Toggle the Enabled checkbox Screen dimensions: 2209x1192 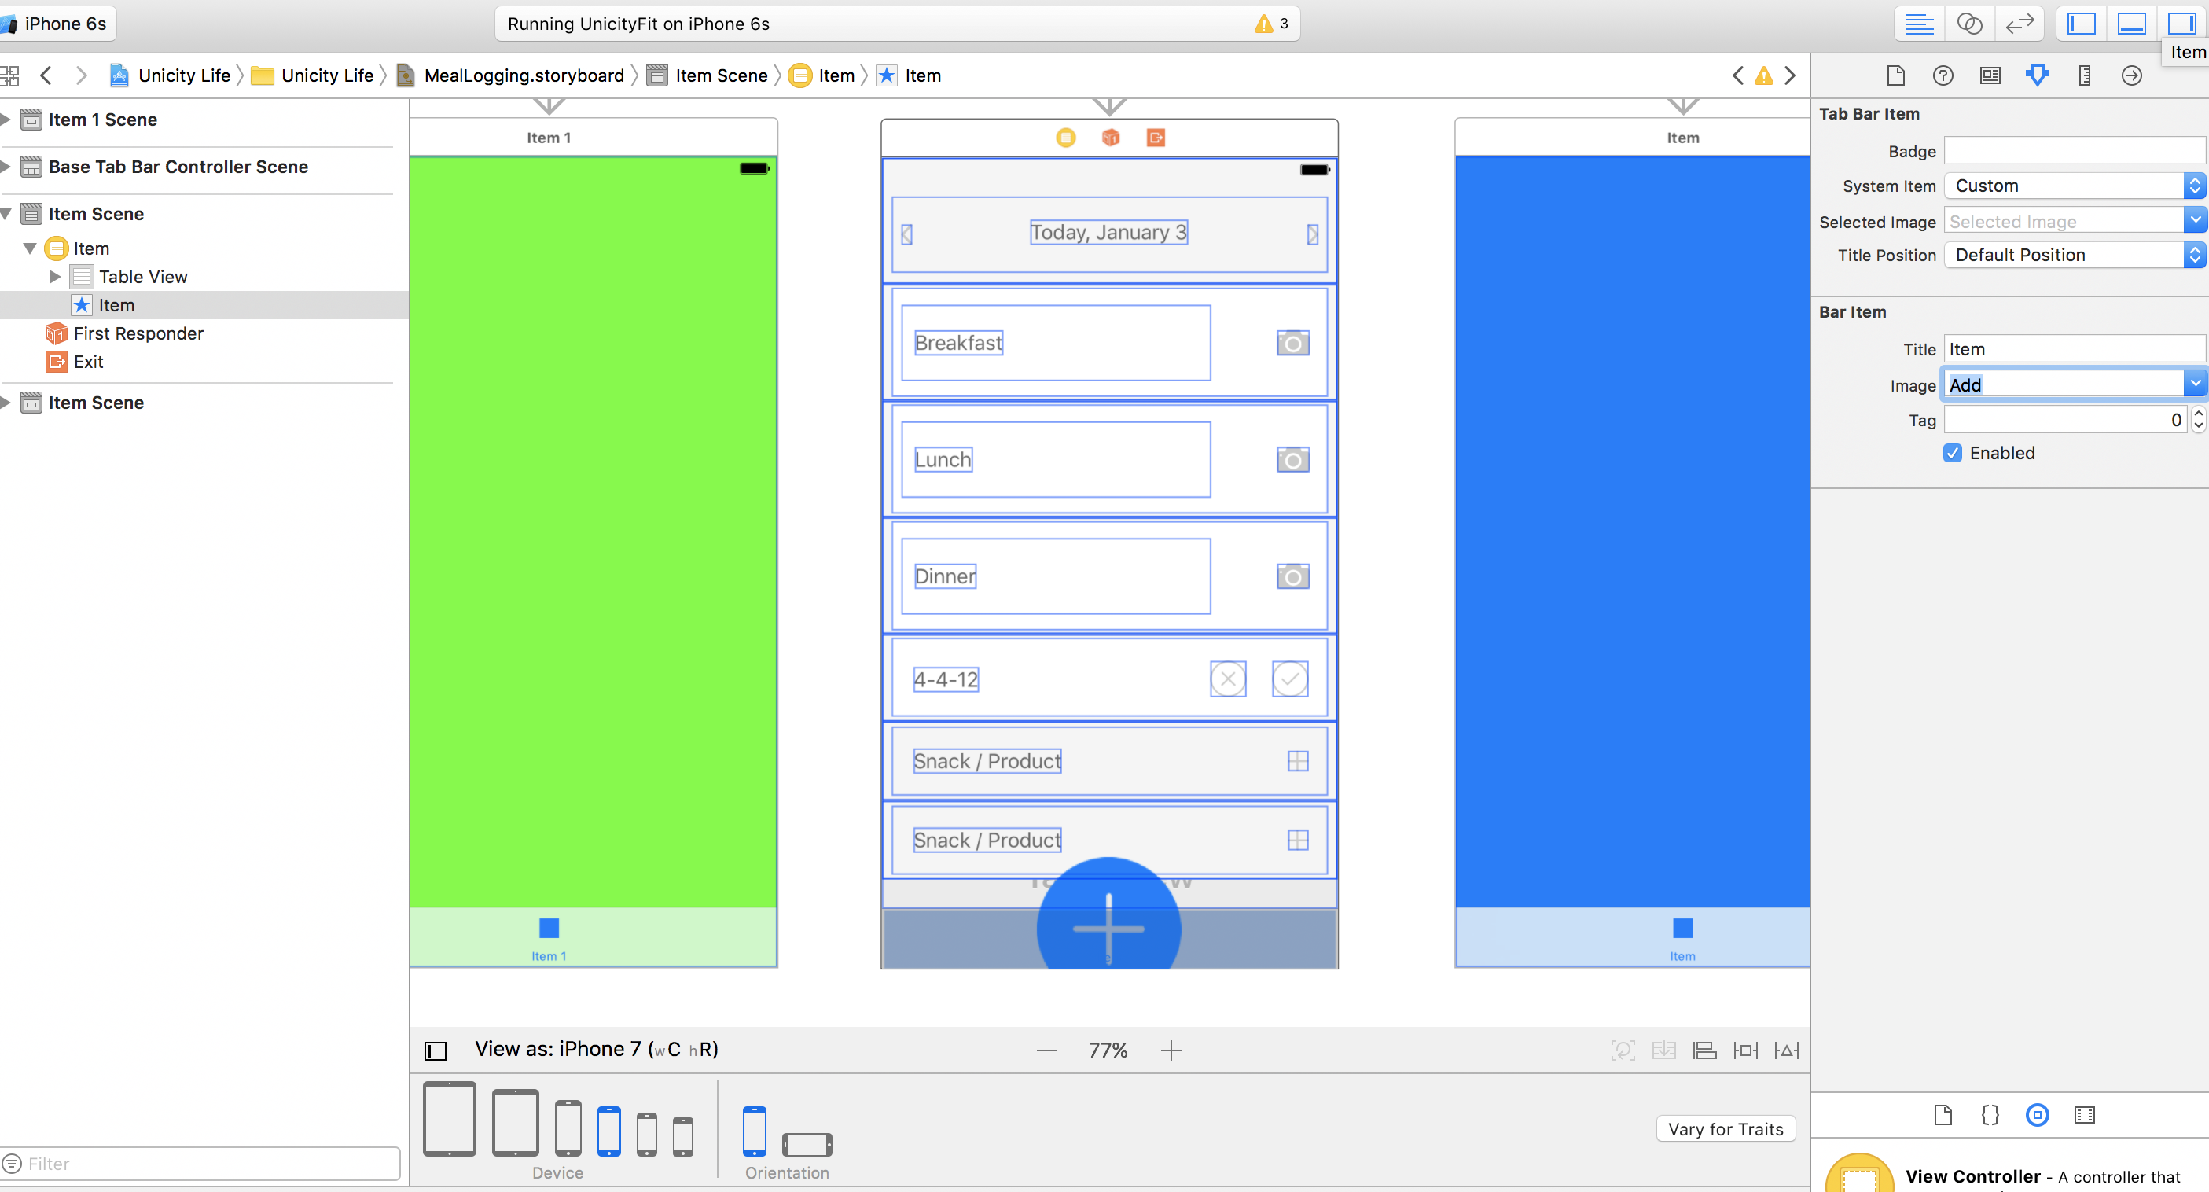pos(1952,453)
